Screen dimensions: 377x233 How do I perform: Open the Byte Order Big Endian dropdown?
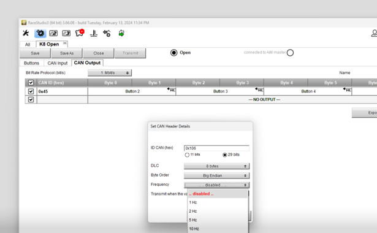(x=216, y=175)
